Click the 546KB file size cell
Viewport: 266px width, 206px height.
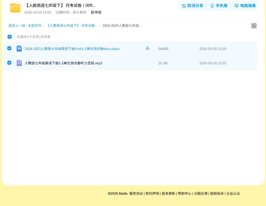(x=163, y=49)
